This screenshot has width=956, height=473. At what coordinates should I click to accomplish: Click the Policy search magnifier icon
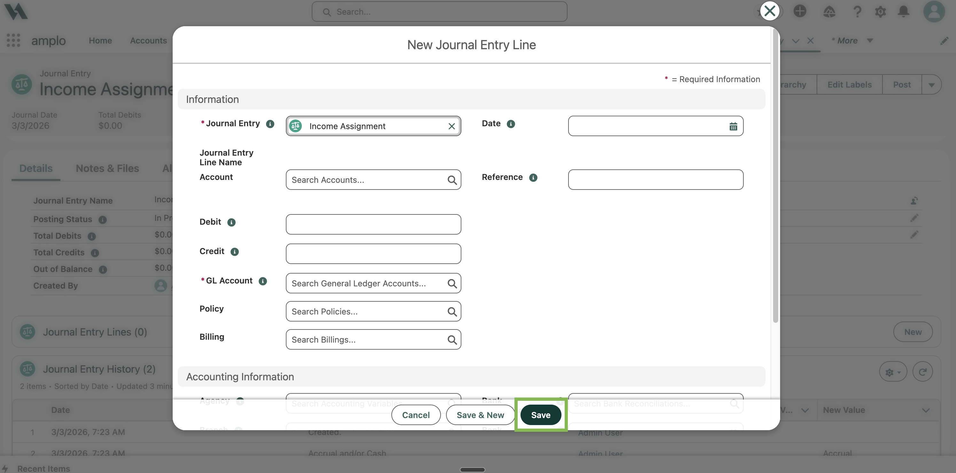pyautogui.click(x=452, y=312)
